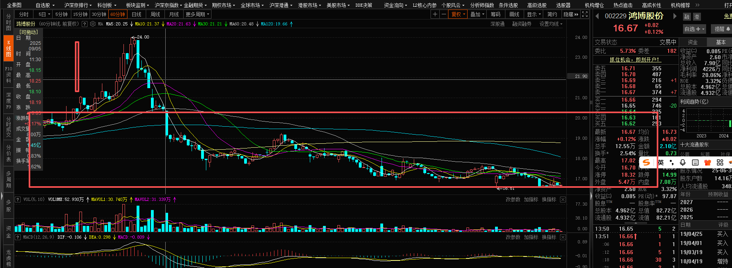This screenshot has height=268, width=732.
Task: Open the 自选股 top menu
Action: point(45,5)
